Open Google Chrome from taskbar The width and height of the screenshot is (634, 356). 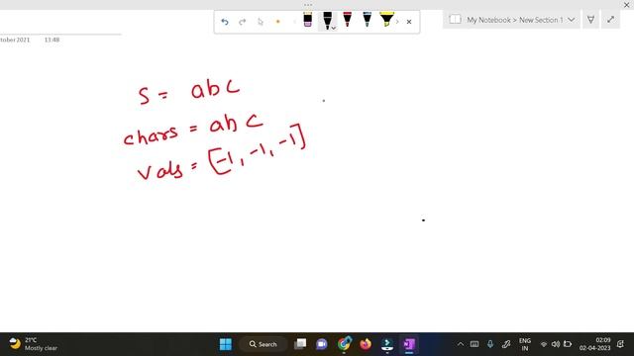point(344,344)
